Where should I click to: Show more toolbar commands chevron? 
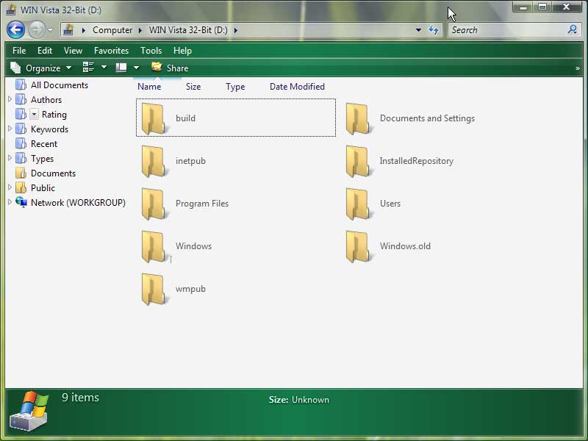(578, 68)
